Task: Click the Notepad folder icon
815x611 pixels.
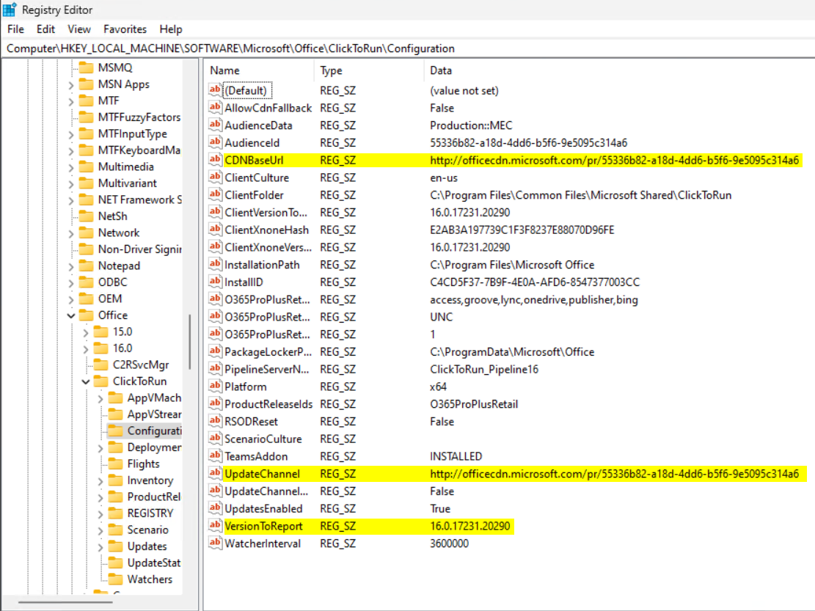Action: pyautogui.click(x=87, y=266)
